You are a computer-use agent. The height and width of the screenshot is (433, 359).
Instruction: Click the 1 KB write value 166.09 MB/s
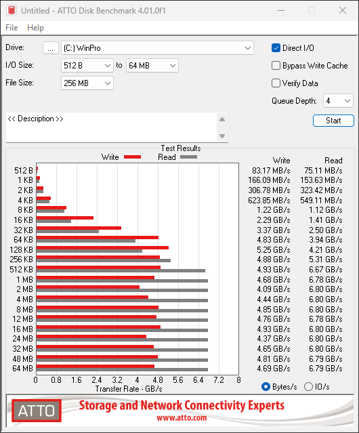coord(269,180)
